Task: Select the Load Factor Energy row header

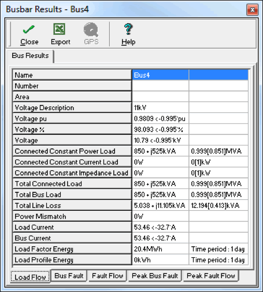Action: (72, 249)
